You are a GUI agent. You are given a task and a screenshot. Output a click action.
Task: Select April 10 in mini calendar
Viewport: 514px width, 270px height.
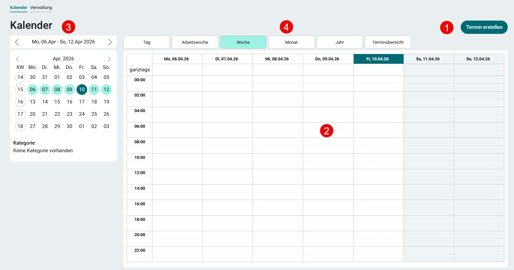(82, 90)
